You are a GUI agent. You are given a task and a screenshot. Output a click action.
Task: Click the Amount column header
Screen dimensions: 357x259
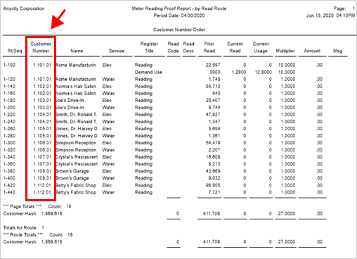click(x=312, y=51)
